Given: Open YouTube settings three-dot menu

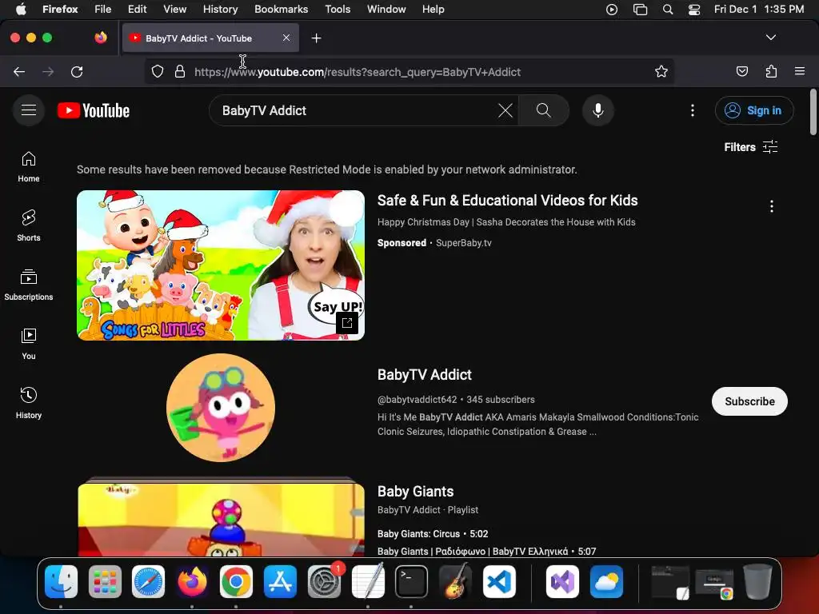Looking at the screenshot, I should [x=693, y=110].
